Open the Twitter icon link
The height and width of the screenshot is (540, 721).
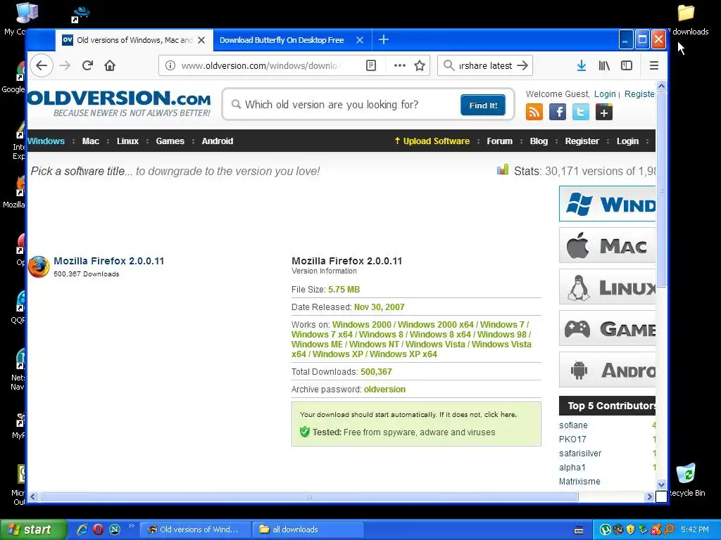pos(581,112)
